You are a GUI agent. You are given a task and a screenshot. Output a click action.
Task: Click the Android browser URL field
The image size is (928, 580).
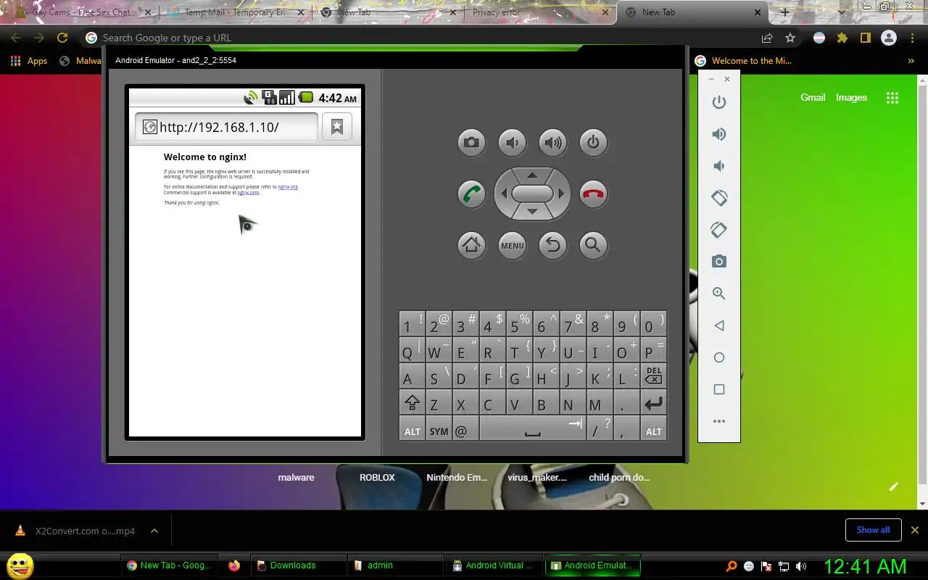[x=226, y=127]
